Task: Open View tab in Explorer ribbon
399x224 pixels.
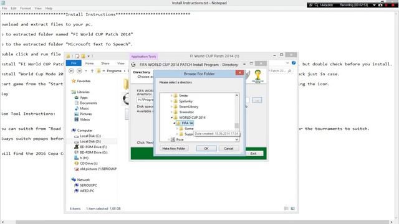Action: click(x=121, y=63)
